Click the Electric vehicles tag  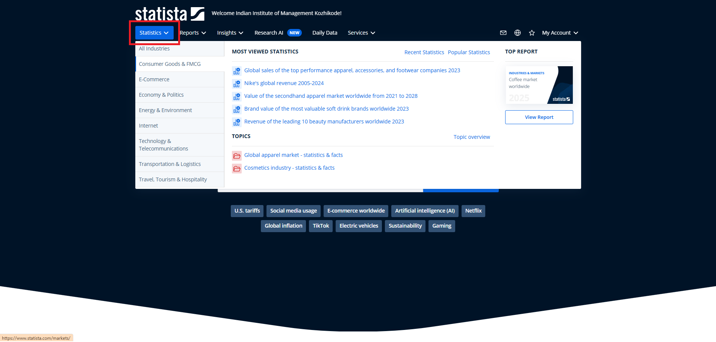click(x=359, y=226)
